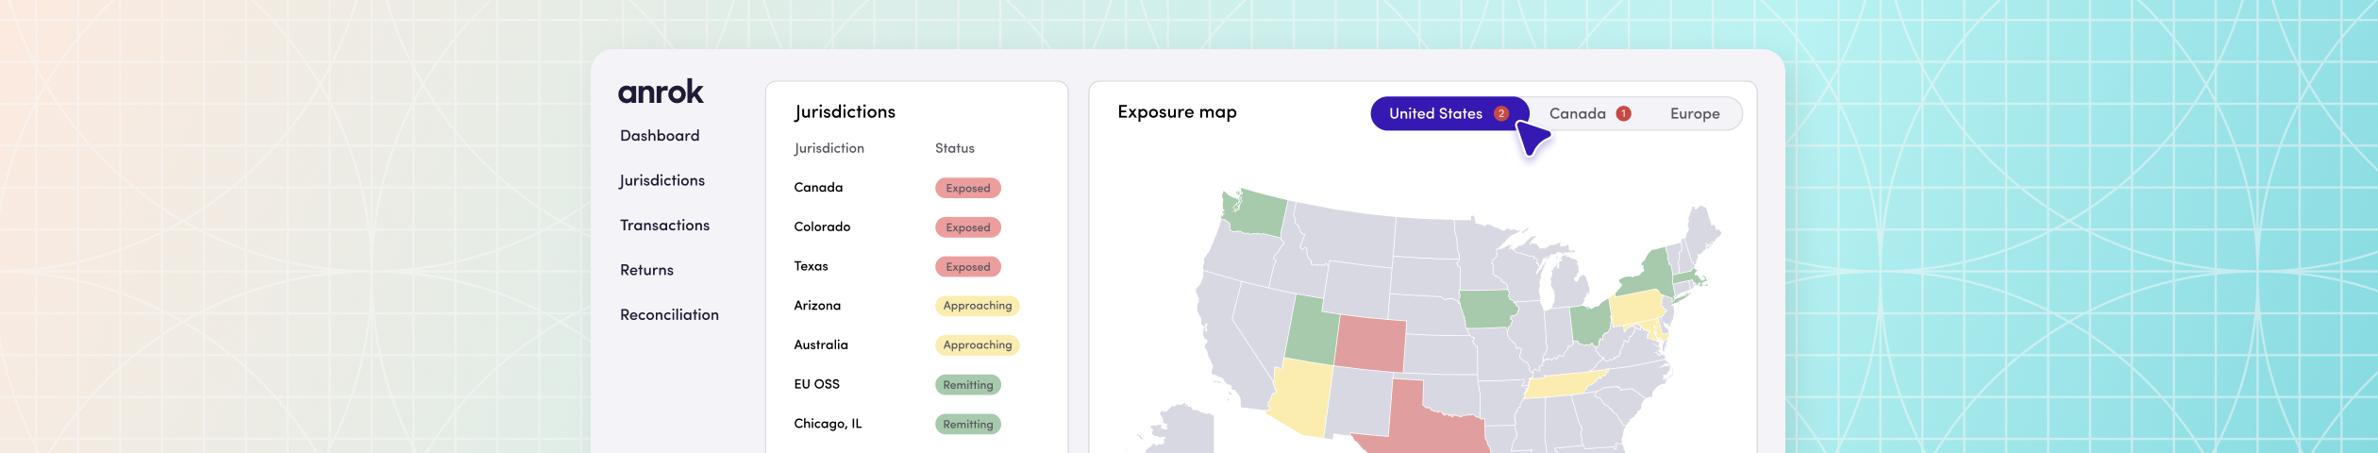Image resolution: width=2378 pixels, height=453 pixels.
Task: Switch to the Canada map tab
Action: tap(1577, 113)
